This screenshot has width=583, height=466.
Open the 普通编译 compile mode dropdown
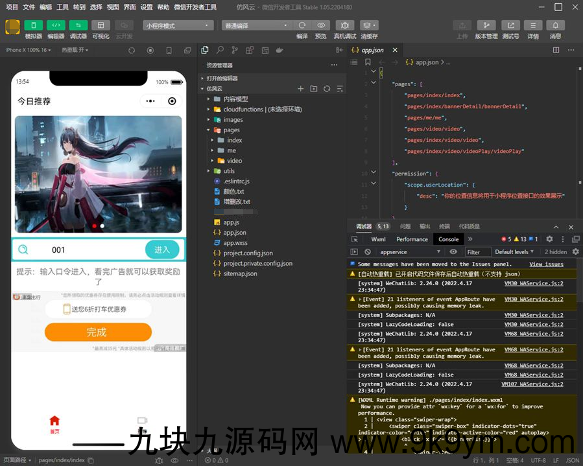coord(256,25)
